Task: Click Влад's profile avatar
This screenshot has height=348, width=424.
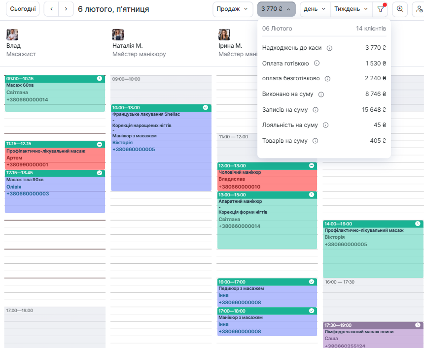Action: (x=12, y=34)
